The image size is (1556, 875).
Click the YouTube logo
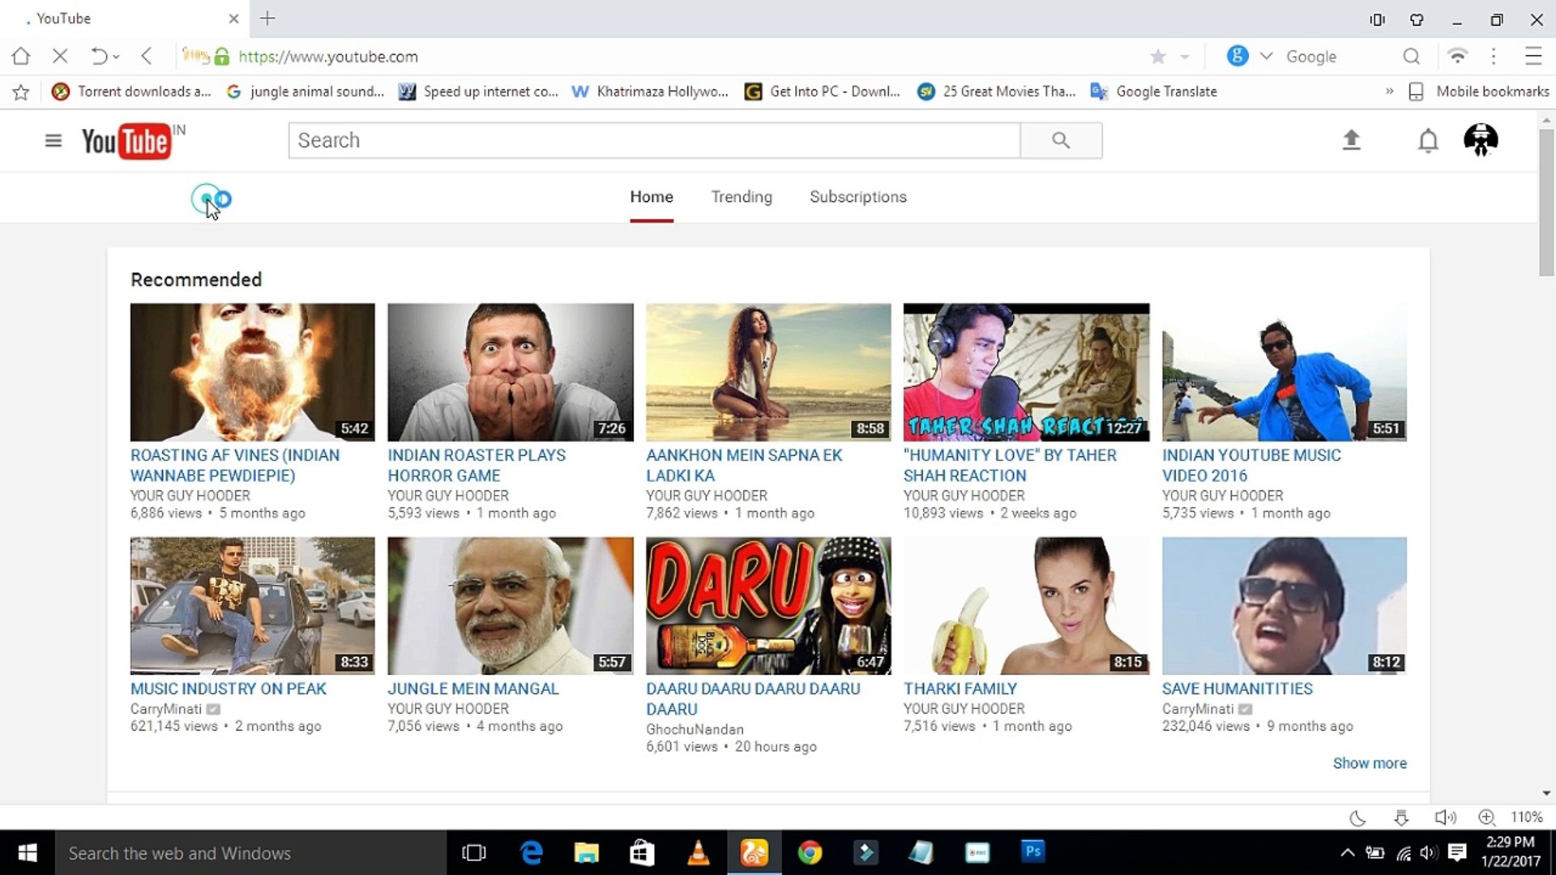click(126, 140)
